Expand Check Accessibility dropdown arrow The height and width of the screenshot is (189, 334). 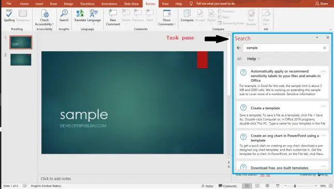click(53, 24)
